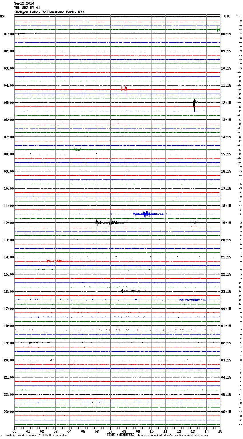This screenshot has width=243, height=439.
Task: Click the 08:15 UTC time label
Action: [x=226, y=34]
